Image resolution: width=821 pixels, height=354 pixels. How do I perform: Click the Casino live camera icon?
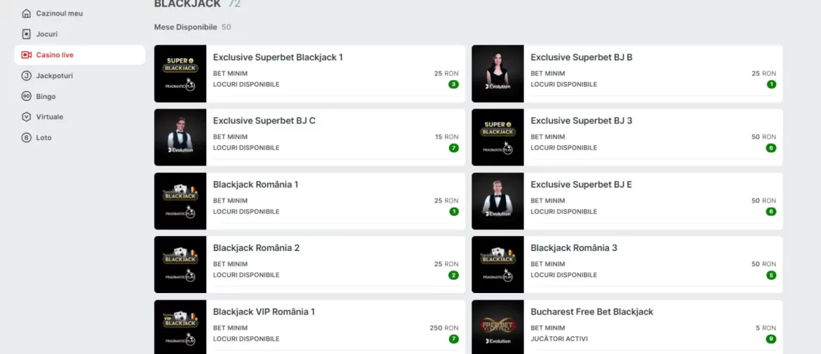click(x=26, y=55)
